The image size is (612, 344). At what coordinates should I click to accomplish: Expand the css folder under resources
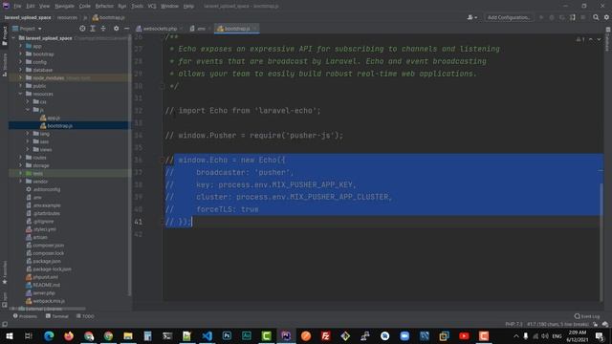28,102
